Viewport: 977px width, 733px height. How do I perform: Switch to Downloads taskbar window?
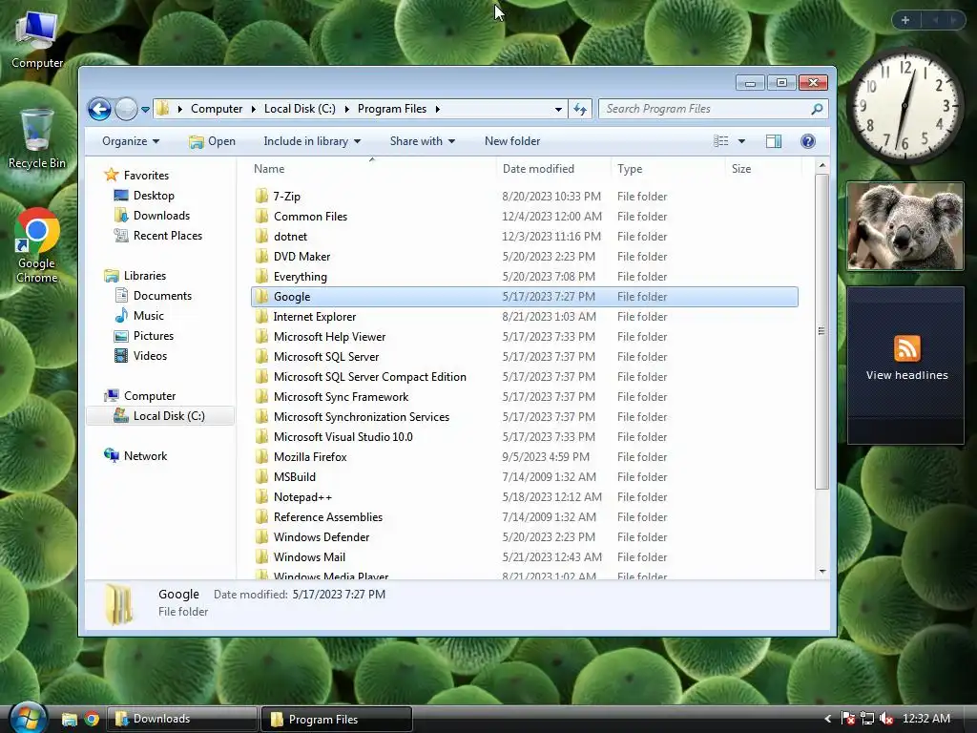click(x=182, y=719)
